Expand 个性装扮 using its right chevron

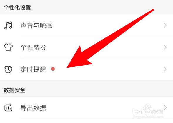pos(165,47)
